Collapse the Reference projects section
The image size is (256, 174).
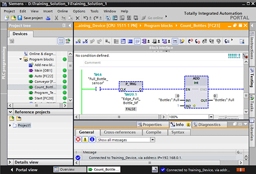click(x=10, y=112)
